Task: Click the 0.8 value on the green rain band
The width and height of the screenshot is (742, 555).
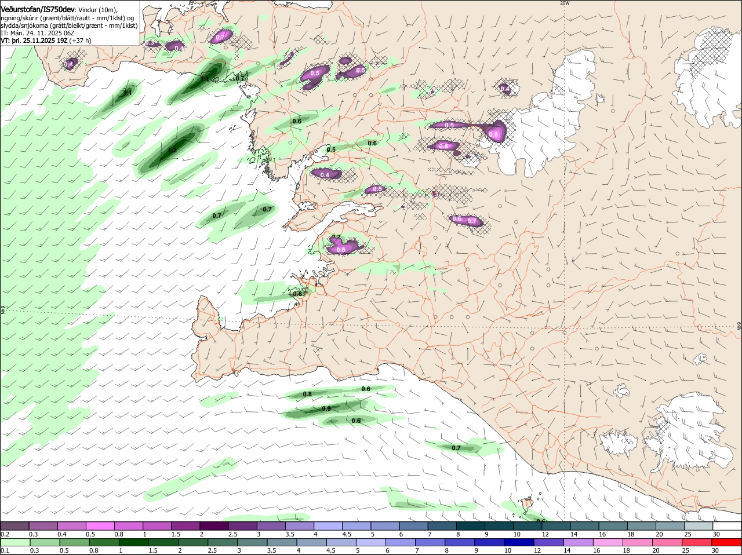Action: (x=307, y=394)
